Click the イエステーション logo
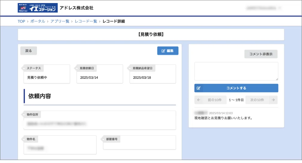 [x=37, y=8]
